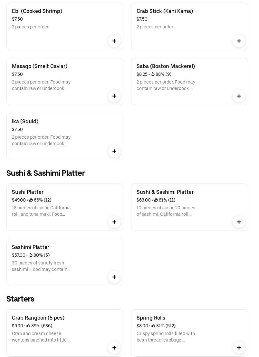259x357 pixels.
Task: View the Sushi Platter item name
Action: click(28, 192)
